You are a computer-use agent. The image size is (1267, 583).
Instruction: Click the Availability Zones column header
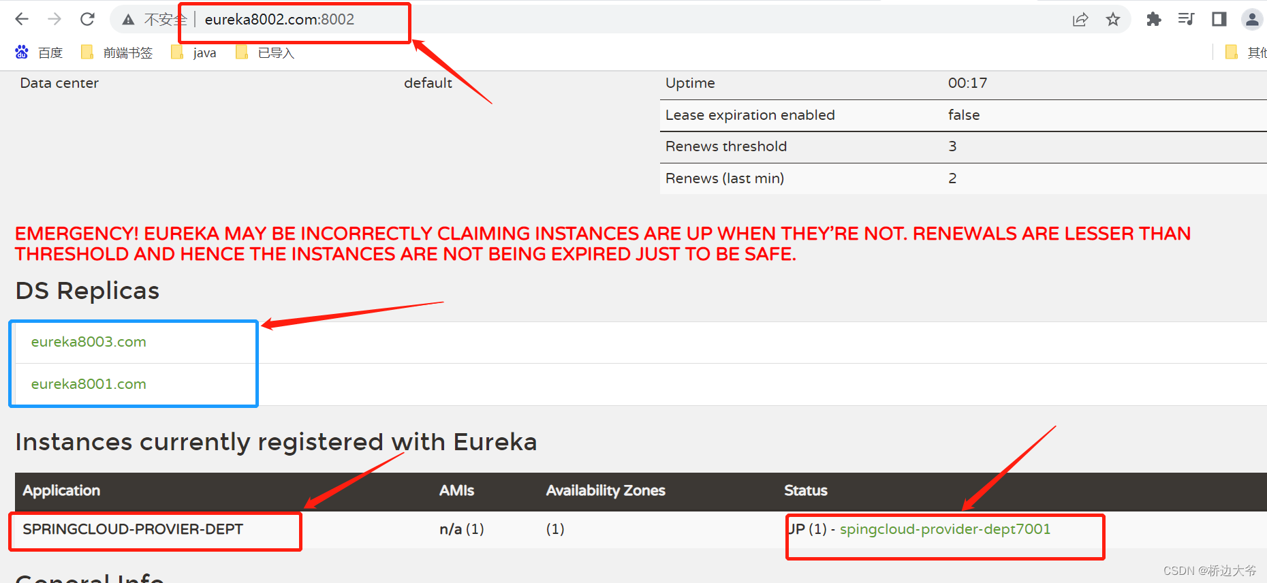[x=606, y=490]
